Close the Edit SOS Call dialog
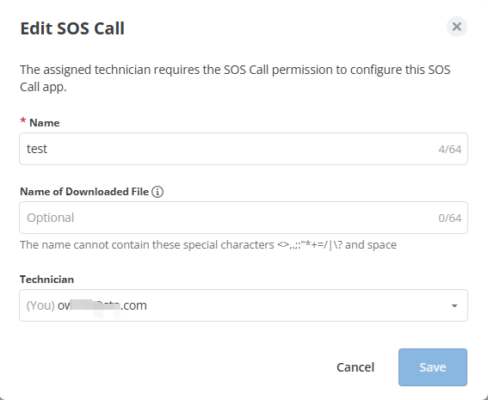488x400 pixels. [x=456, y=27]
